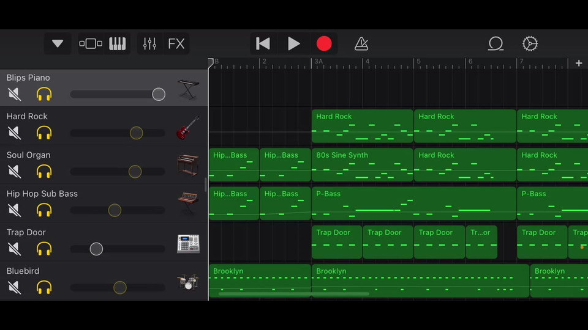Solo the Hard Rock track

click(44, 133)
